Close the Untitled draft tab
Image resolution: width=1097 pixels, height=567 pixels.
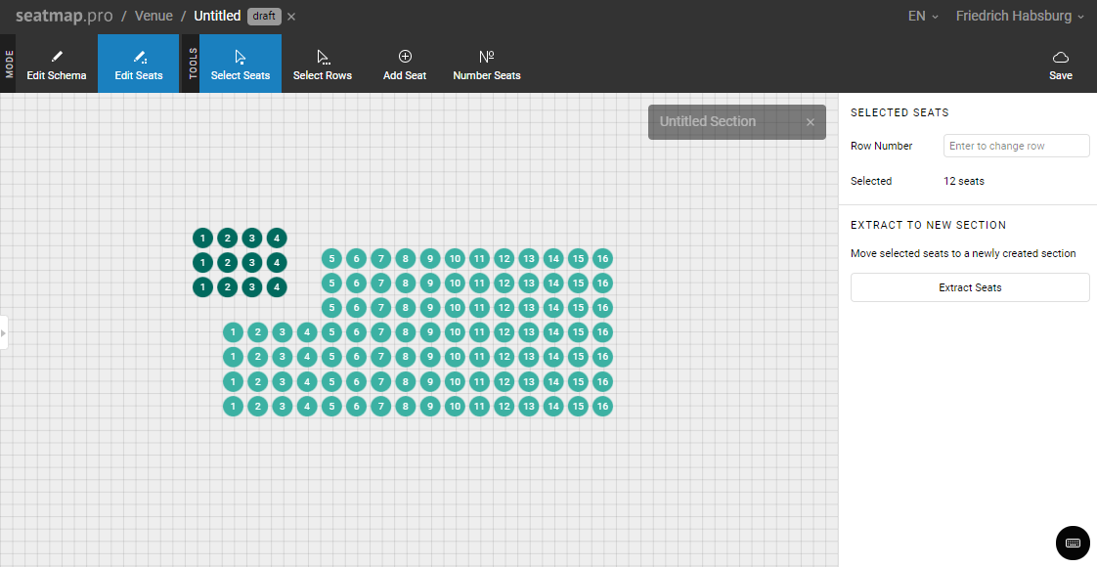coord(291,17)
